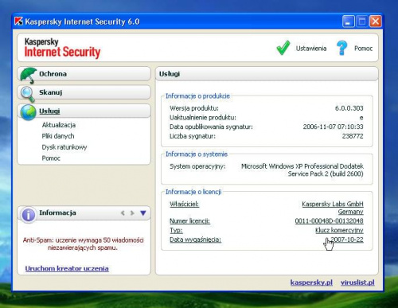The width and height of the screenshot is (398, 308).
Task: Click Data opublikowania sygnatur label
Action: click(x=211, y=127)
